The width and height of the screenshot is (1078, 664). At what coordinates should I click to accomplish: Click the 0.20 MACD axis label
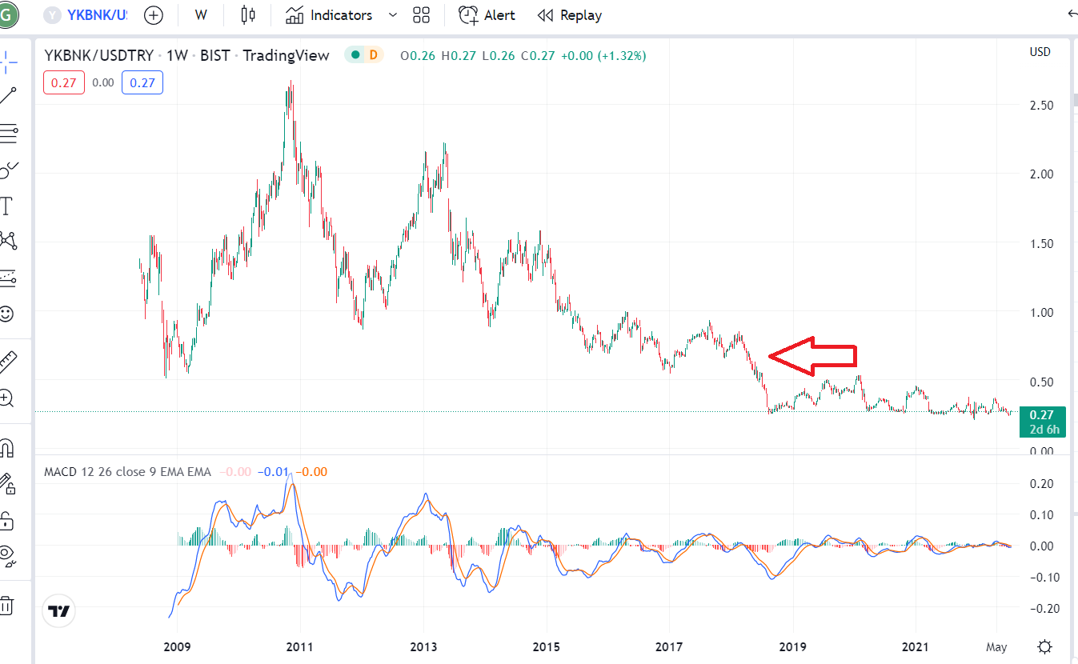click(1040, 484)
